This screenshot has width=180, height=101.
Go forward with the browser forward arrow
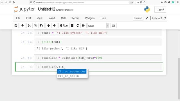[6, 3]
